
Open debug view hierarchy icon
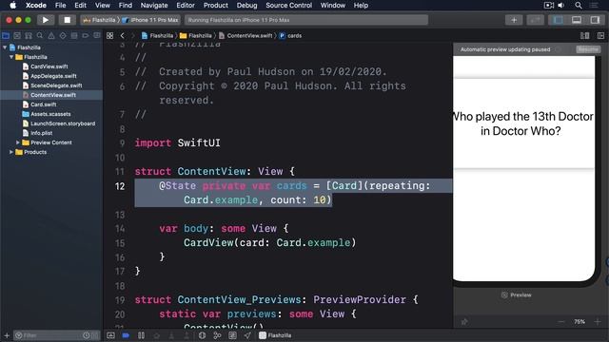point(202,335)
